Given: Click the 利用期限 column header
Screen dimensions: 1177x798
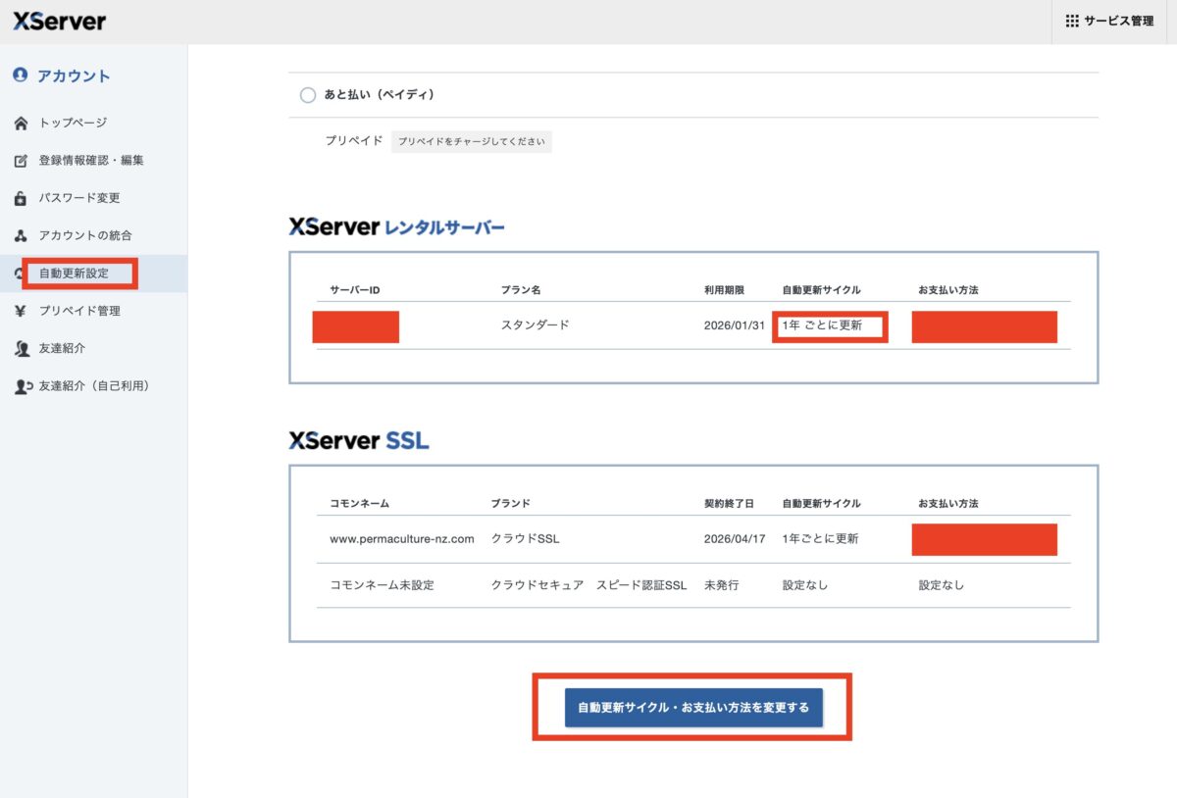Looking at the screenshot, I should (724, 290).
